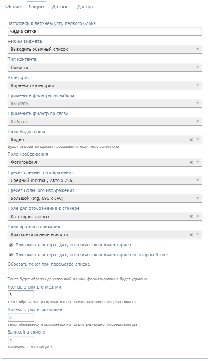Click the Кол-во строк в описании field
210x361 pixels.
click(x=21, y=295)
